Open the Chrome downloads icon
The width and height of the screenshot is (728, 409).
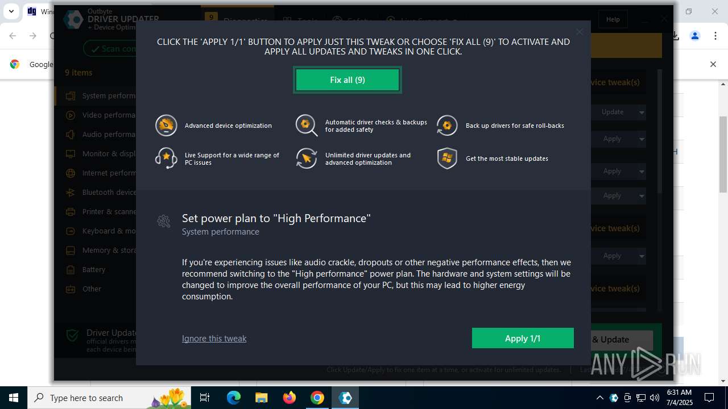(x=676, y=36)
